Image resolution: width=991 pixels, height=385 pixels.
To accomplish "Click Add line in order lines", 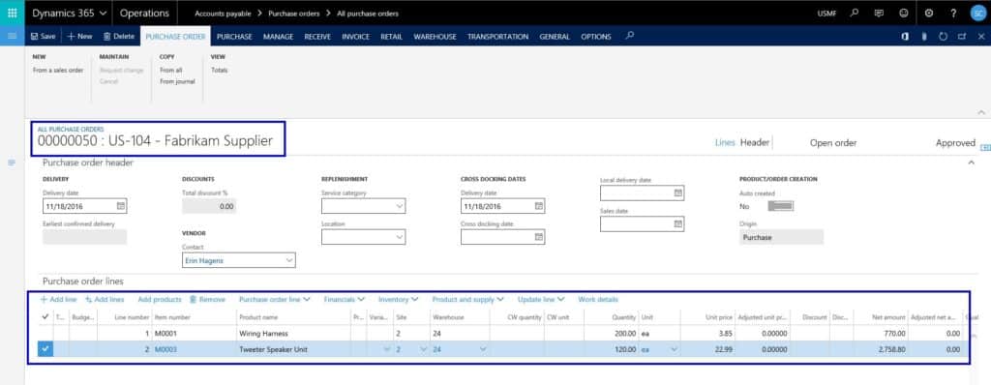I will [58, 299].
